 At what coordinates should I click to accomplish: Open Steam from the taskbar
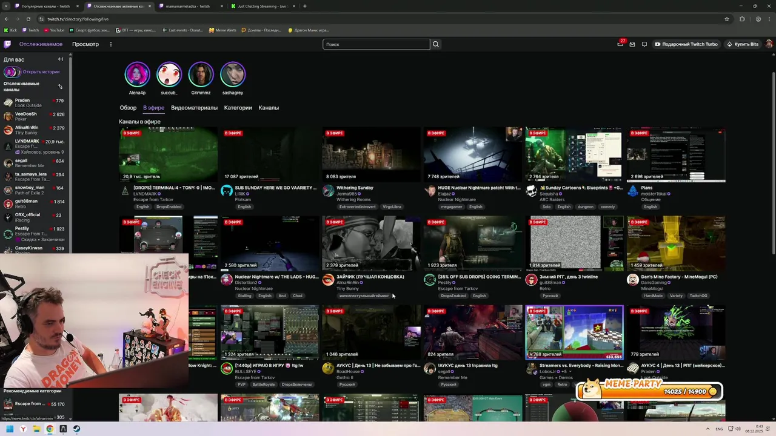(76, 429)
